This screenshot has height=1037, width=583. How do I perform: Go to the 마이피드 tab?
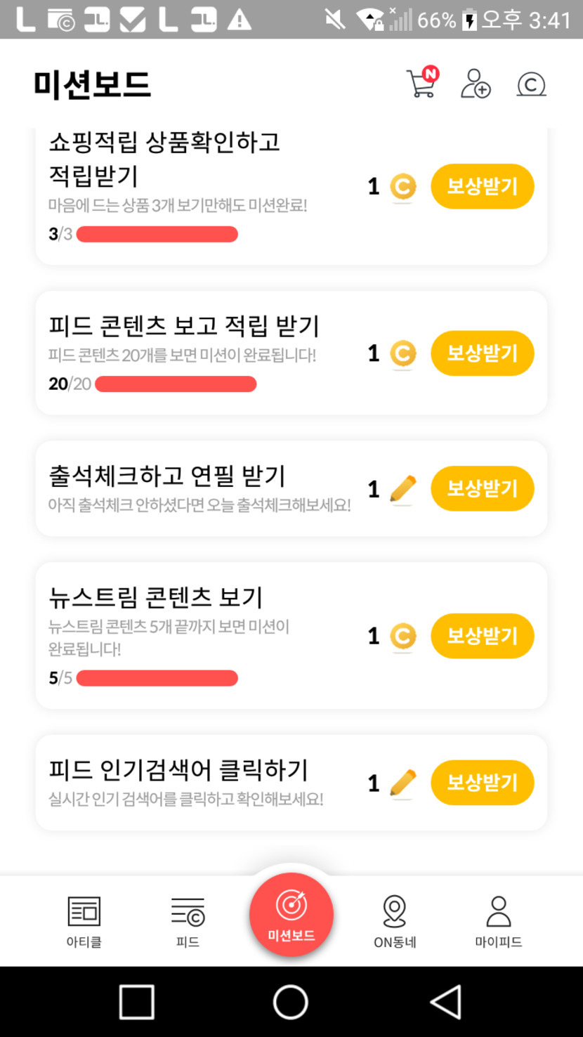(499, 922)
